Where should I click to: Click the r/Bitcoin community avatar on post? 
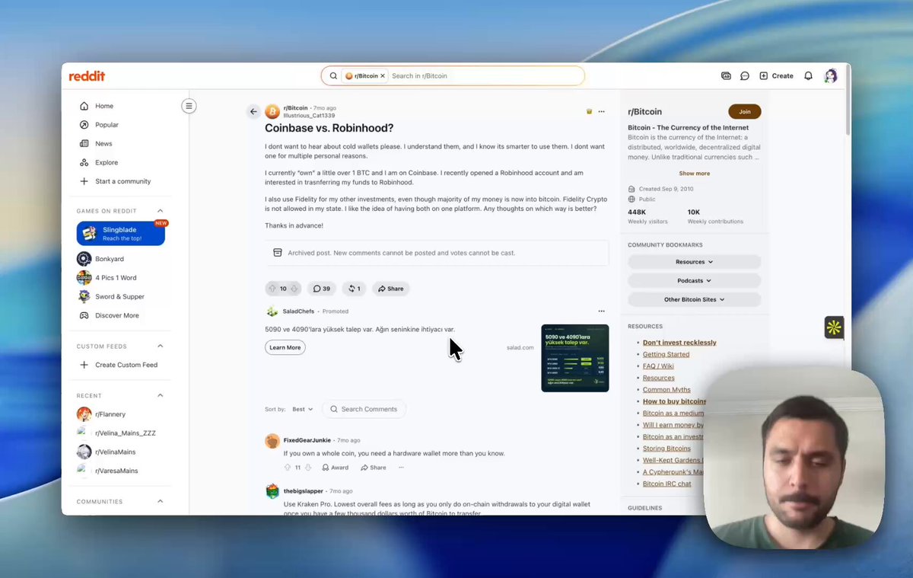click(272, 112)
